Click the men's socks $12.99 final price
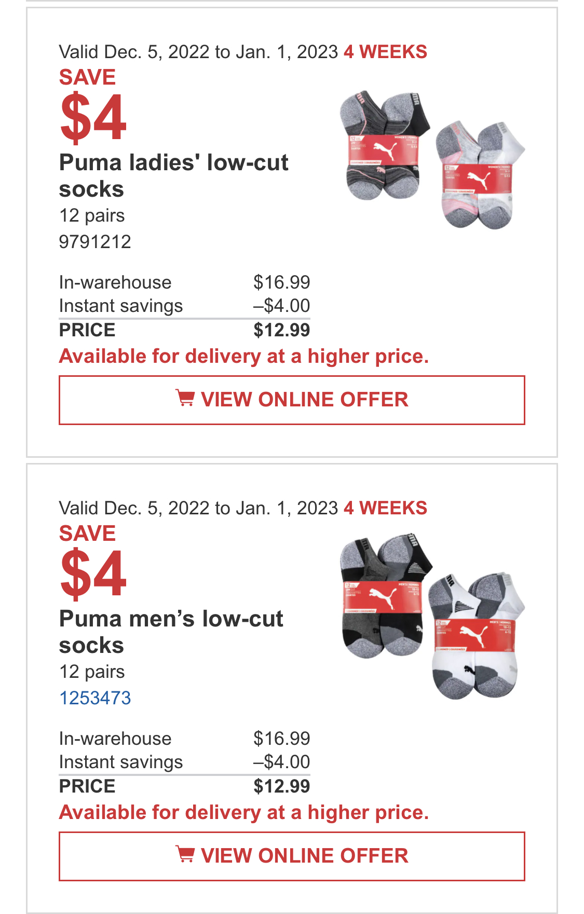Screen dimensions: 584x914 (x=281, y=786)
